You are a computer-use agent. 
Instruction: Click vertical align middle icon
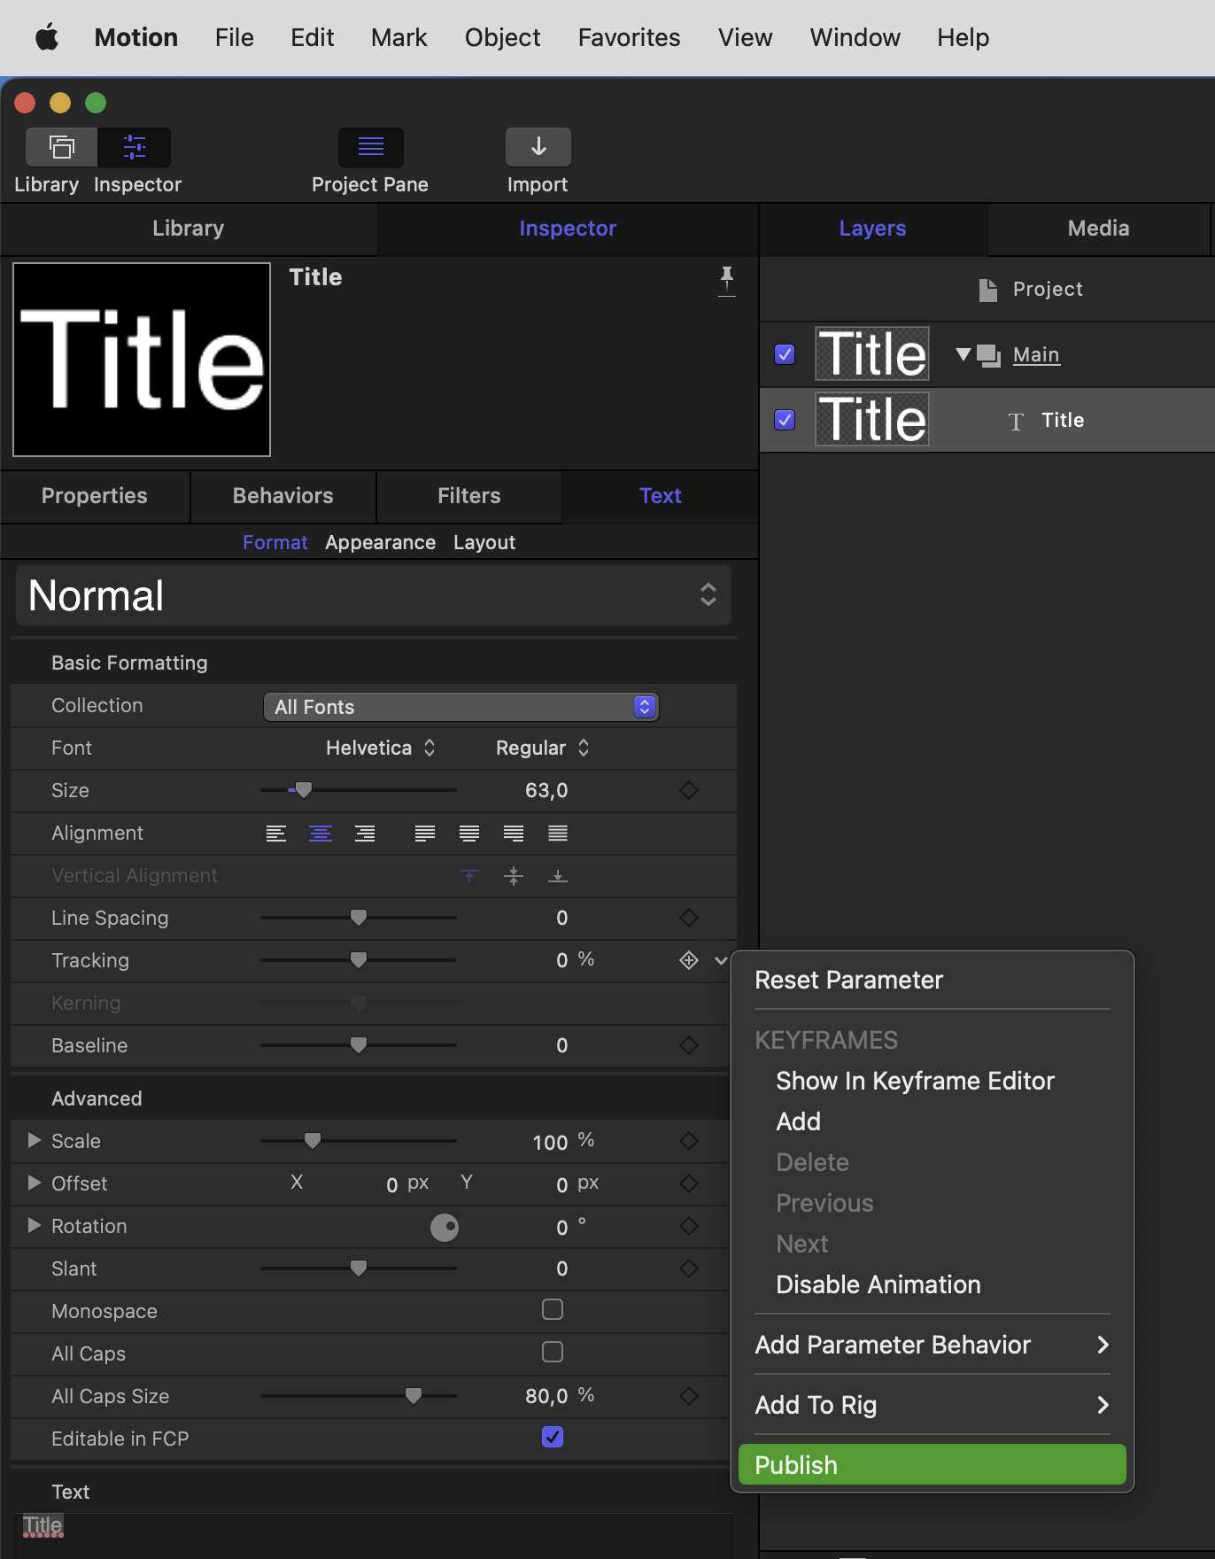click(x=514, y=876)
